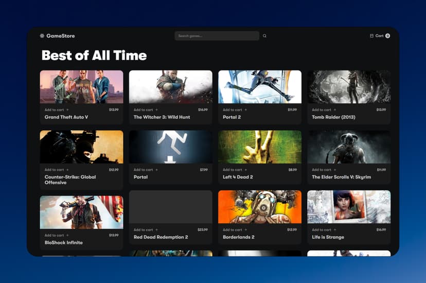
Task: Open the GameStore home link
Action: pos(57,36)
